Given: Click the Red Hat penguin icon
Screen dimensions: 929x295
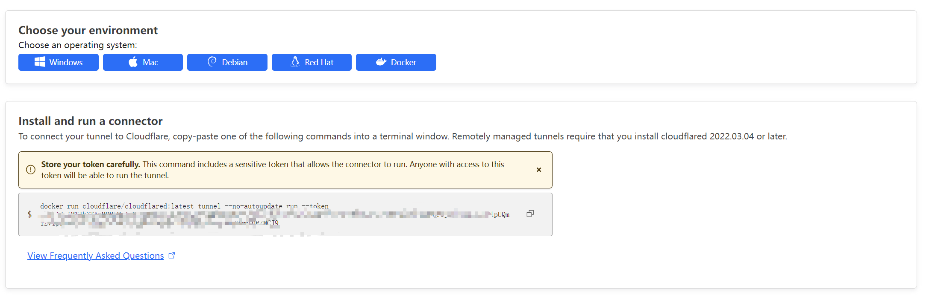Looking at the screenshot, I should 295,62.
